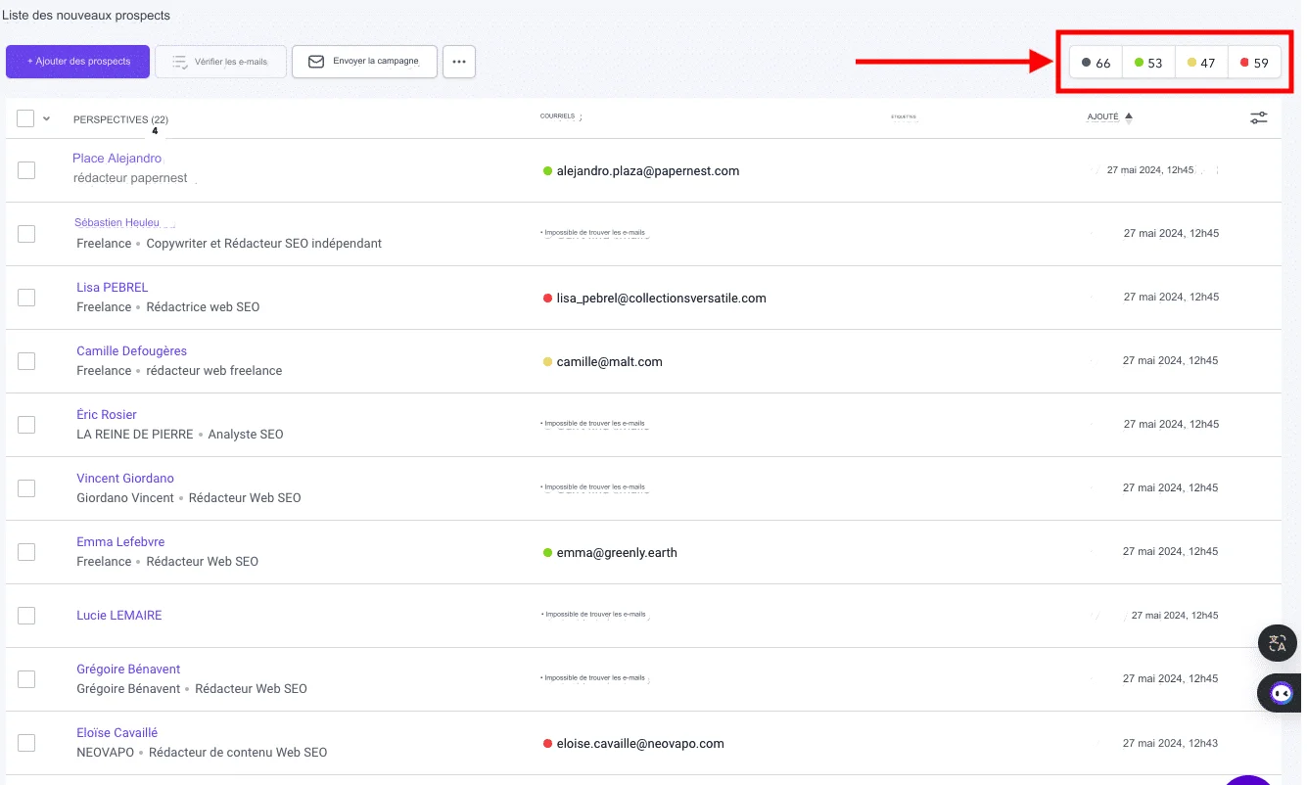The image size is (1307, 785).
Task: Click 'Impossible de trouver' in Éric Rosier row
Action: (x=593, y=424)
